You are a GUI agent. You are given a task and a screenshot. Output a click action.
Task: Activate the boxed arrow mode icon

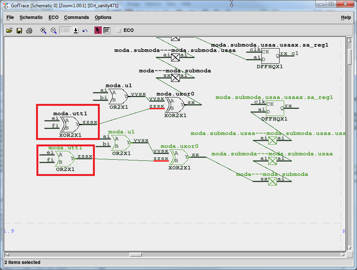pyautogui.click(x=107, y=30)
